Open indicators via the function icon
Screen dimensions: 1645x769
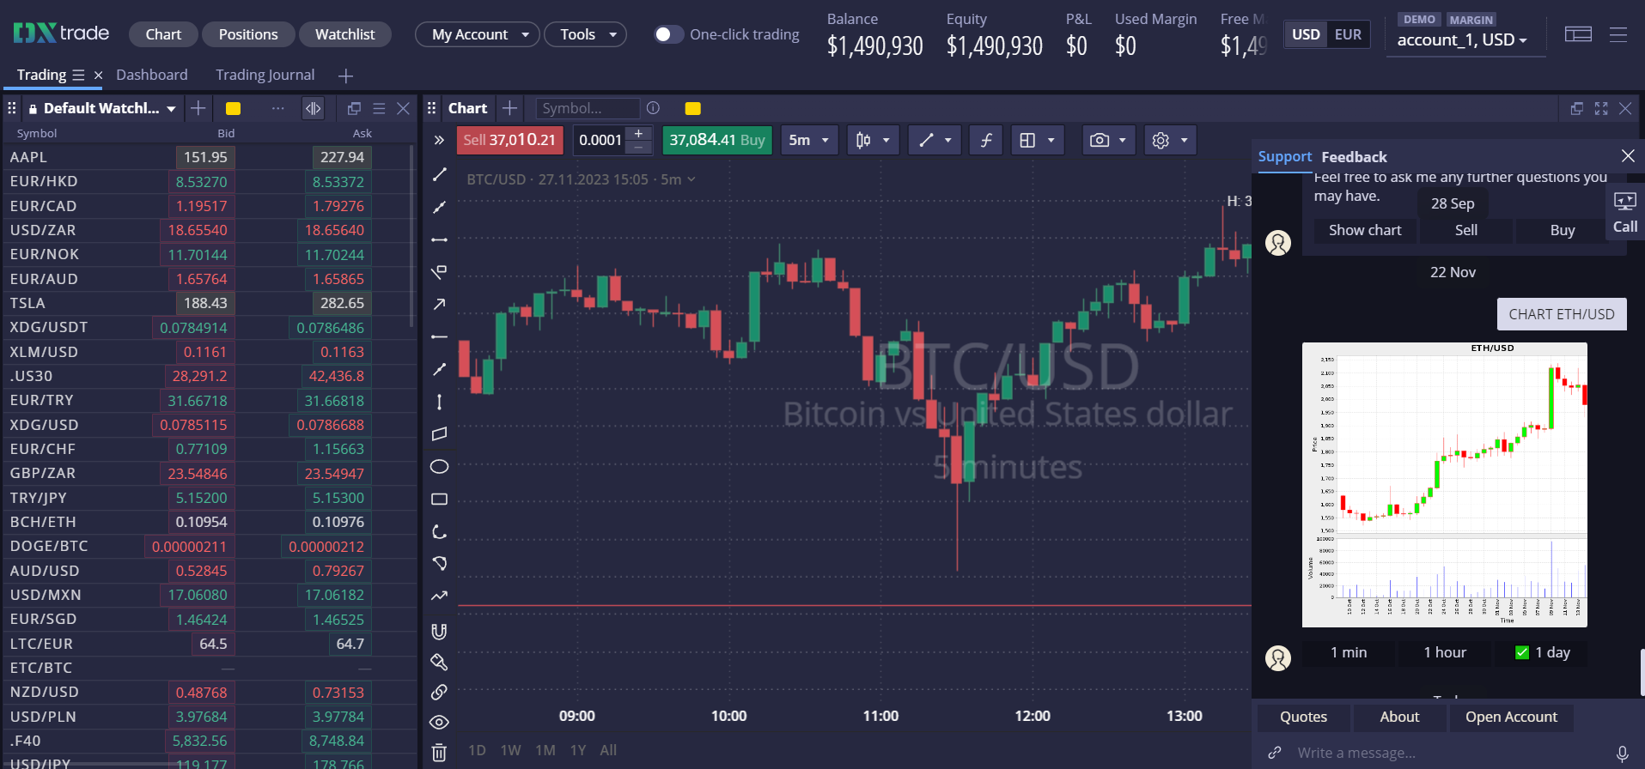coord(986,140)
